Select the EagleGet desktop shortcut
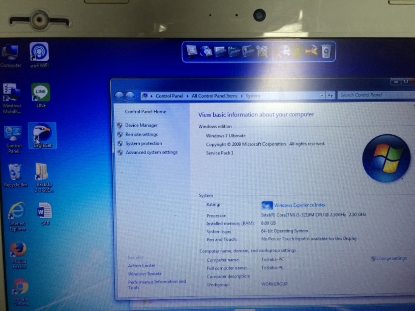Image resolution: width=415 pixels, height=311 pixels. tap(42, 135)
